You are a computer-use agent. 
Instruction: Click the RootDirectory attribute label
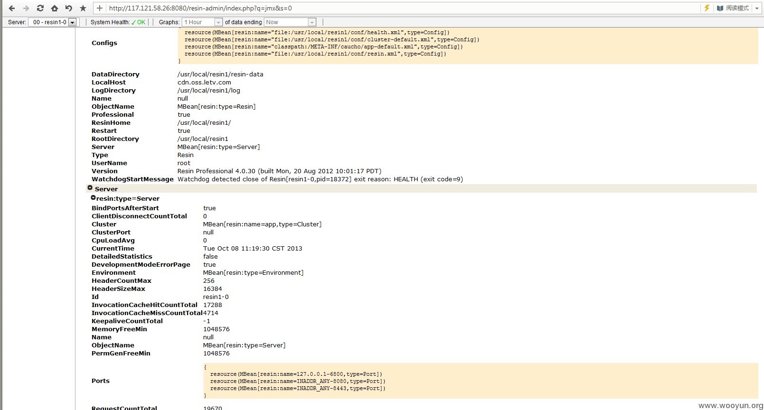coord(115,139)
